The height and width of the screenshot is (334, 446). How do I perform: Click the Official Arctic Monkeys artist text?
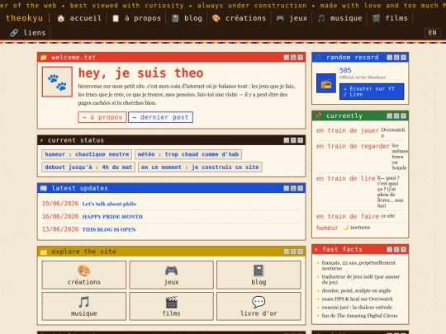[x=363, y=78]
